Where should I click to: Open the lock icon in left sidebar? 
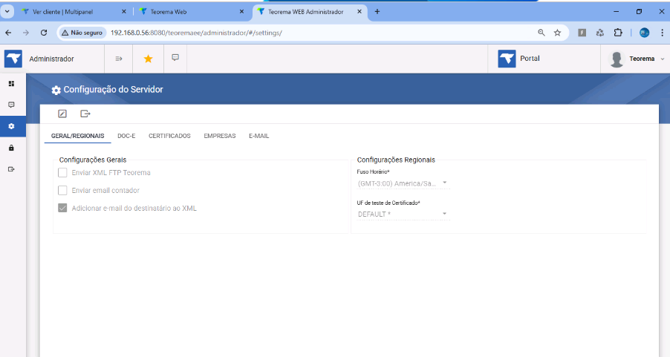pyautogui.click(x=12, y=148)
